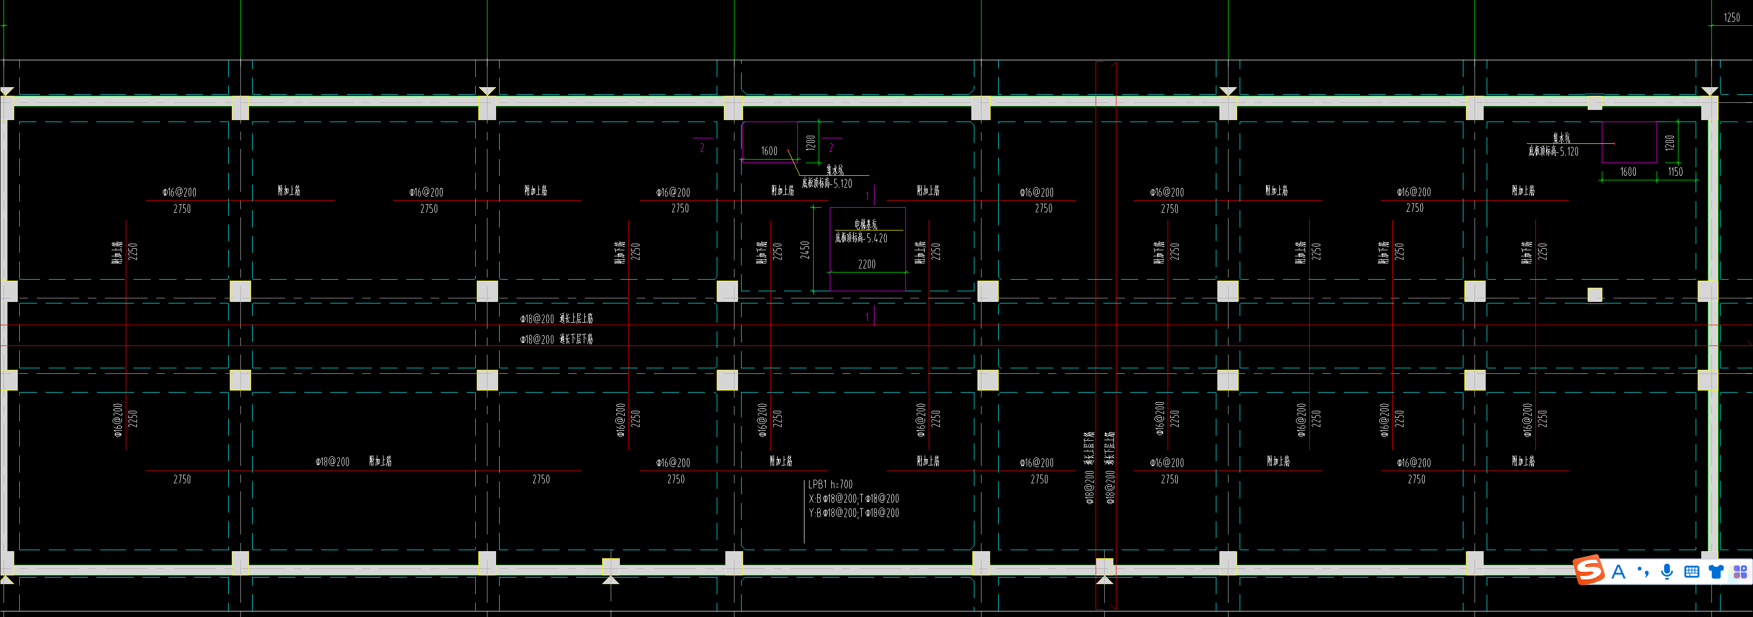Select the '2200' pit width dimension
This screenshot has width=1753, height=617.
(x=867, y=264)
